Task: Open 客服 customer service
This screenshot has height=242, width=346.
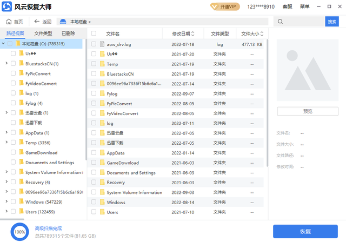Action: [287, 6]
